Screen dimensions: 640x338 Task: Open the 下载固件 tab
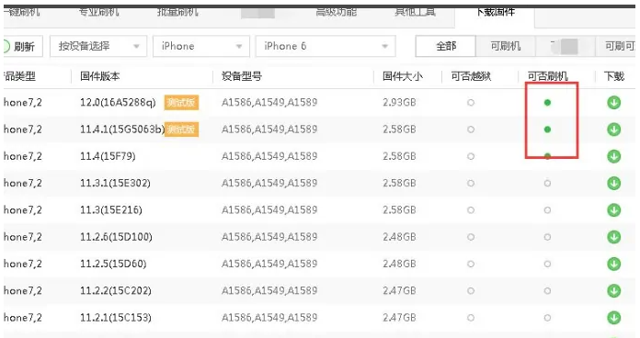(495, 12)
